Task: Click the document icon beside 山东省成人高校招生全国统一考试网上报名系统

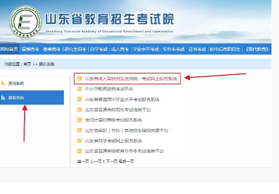Action: (x=80, y=78)
